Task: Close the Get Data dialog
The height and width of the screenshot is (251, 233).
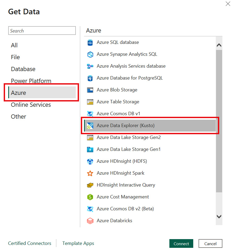Action: (228, 4)
